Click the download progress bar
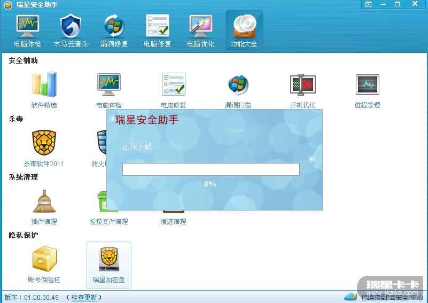Image resolution: width=428 pixels, height=303 pixels. 211,169
